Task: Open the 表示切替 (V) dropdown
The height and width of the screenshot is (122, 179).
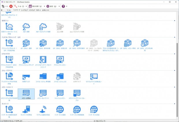Action: pos(37,6)
